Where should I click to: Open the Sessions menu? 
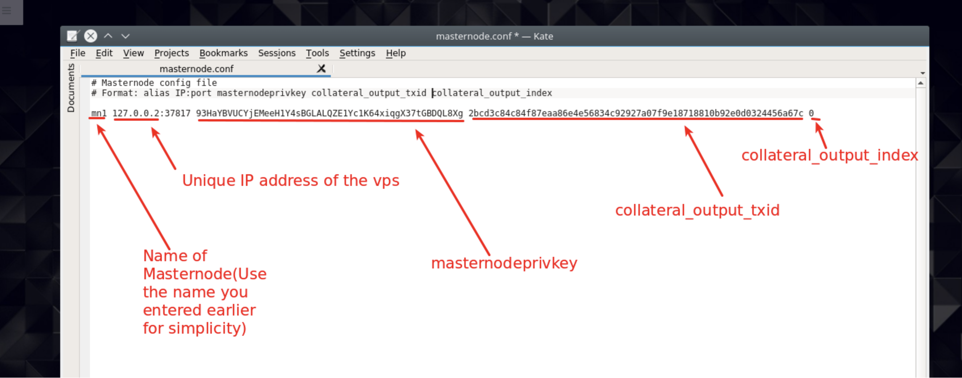coord(277,53)
